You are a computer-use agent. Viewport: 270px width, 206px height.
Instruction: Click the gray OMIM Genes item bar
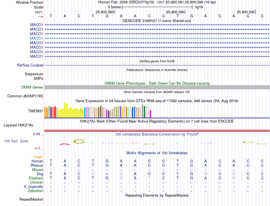[x=157, y=87]
